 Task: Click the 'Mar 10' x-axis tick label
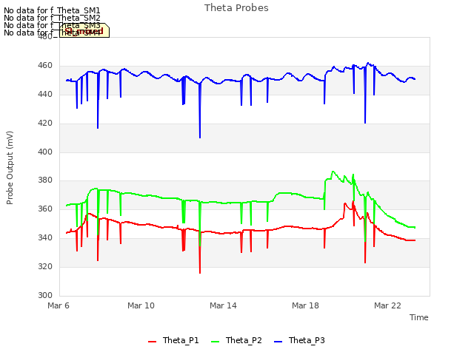(x=141, y=305)
